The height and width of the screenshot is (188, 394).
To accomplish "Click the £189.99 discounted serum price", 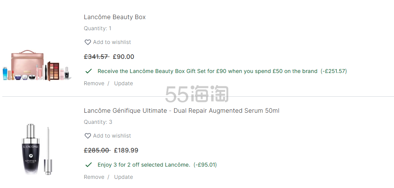I will click(x=126, y=151).
